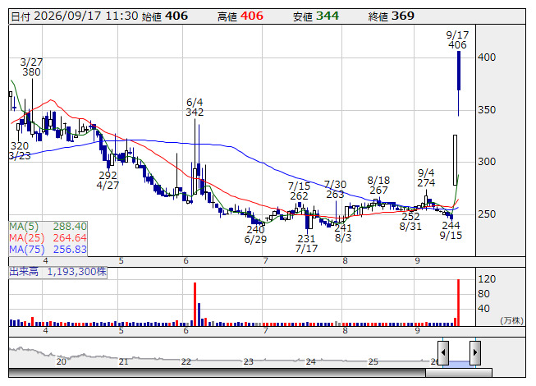Viewport: 536px width, 386px height.
Task: Select the MA(25) 264.64 legend entry
Action: click(x=48, y=238)
